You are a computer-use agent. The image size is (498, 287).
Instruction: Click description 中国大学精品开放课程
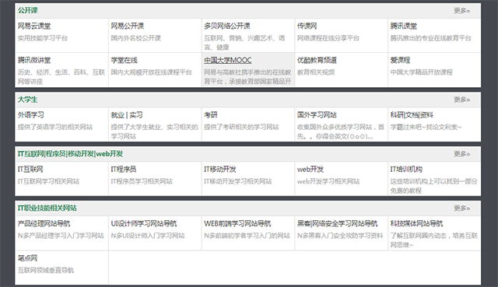[x=421, y=72]
